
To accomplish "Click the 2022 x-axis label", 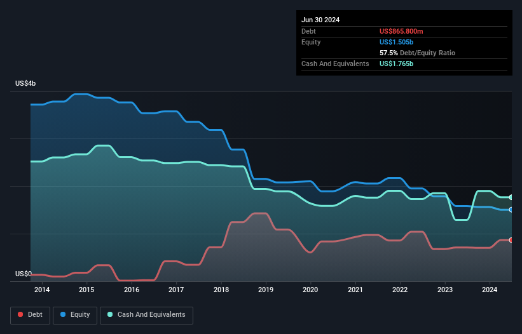I will (x=400, y=290).
